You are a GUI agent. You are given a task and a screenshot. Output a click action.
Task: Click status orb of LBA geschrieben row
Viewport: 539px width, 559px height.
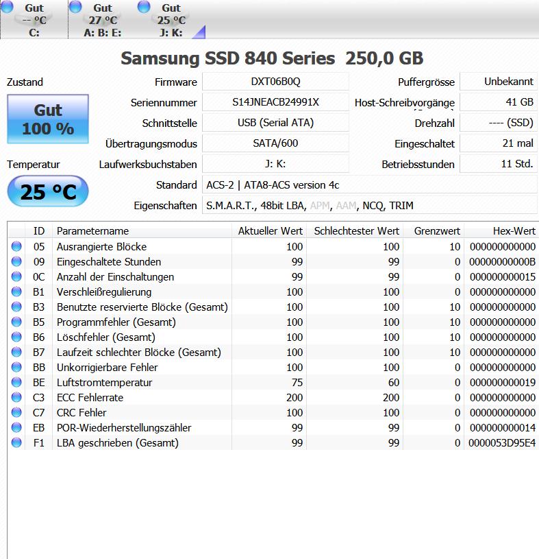16,442
